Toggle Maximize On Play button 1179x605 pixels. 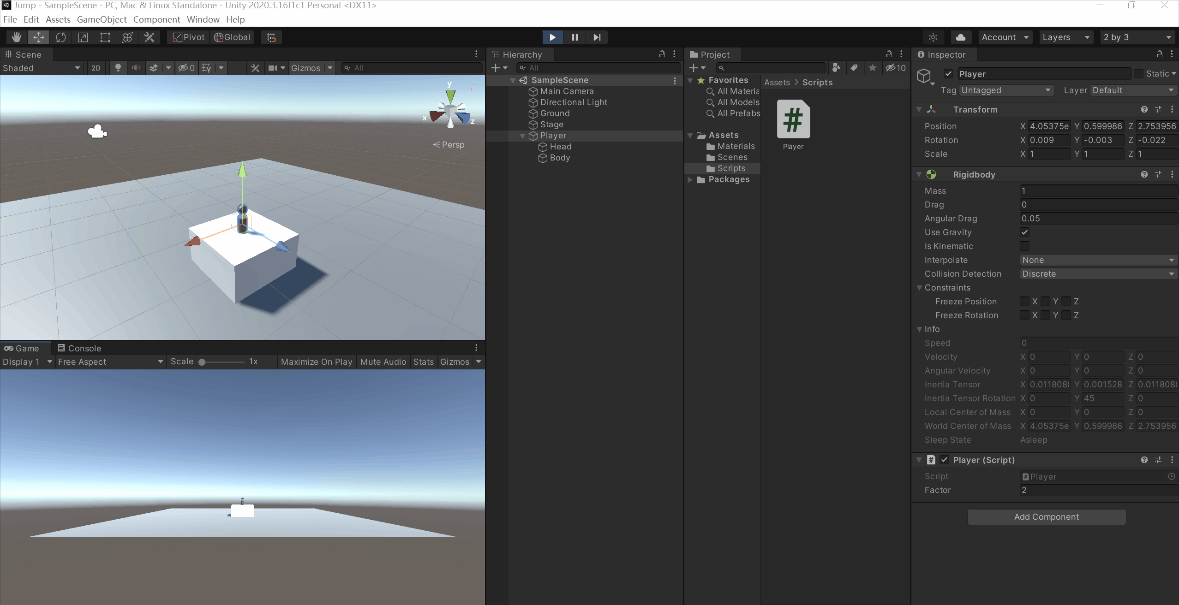coord(316,362)
